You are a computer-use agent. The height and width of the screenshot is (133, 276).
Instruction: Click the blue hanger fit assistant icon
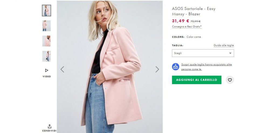pyautogui.click(x=175, y=67)
